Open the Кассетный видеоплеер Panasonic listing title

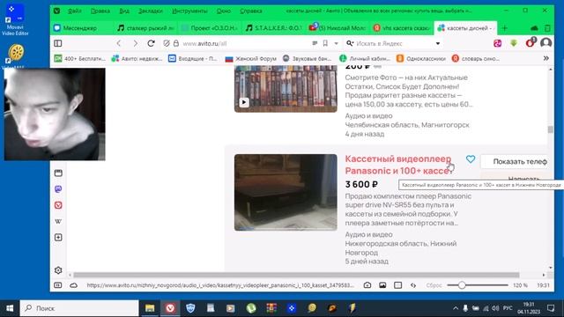pos(398,165)
